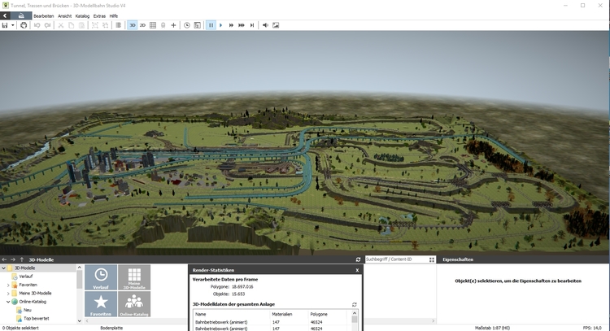This screenshot has width=610, height=331.
Task: Open the train main menu tab
Action: tap(21, 16)
